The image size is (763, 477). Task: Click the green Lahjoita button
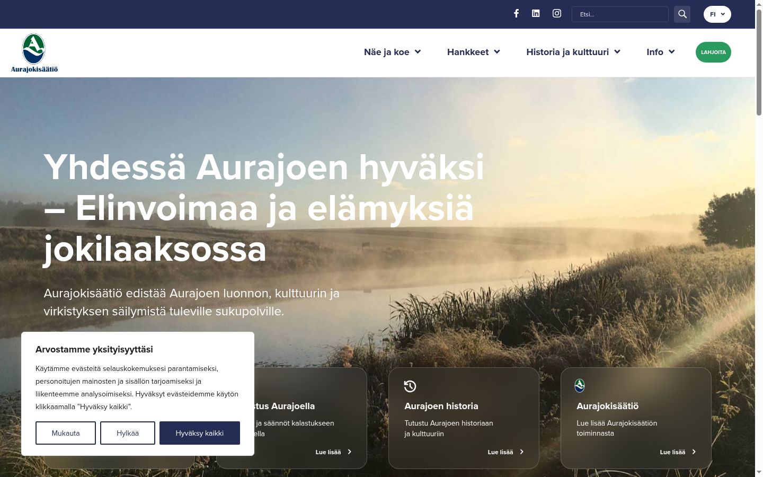[x=713, y=52]
